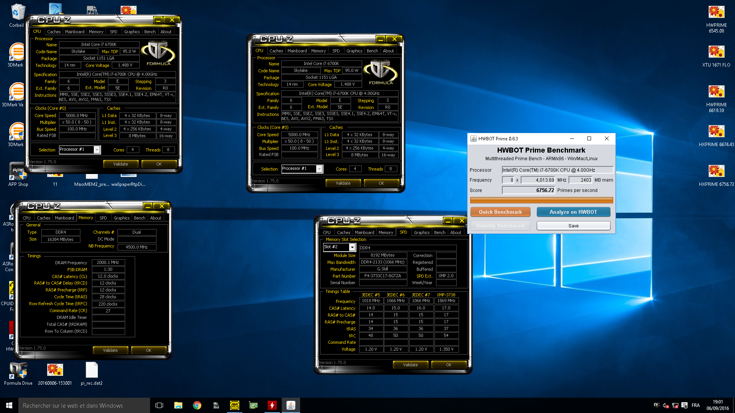Open the red lightning-bolt taskbar app
Viewport: 735px width, 413px height.
(272, 405)
